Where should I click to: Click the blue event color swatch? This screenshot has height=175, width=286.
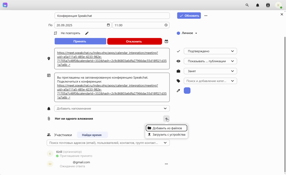click(x=187, y=91)
